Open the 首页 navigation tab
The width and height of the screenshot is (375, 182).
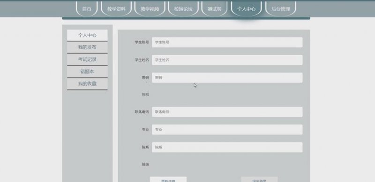87,9
